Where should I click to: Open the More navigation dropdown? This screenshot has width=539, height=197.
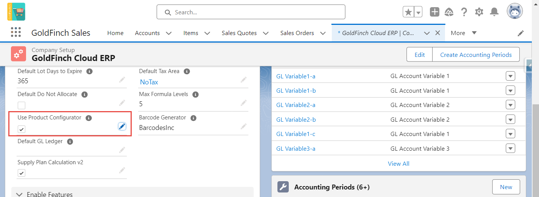click(x=464, y=33)
